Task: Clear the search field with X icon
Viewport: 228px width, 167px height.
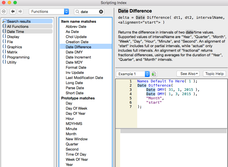Action: 101,12
